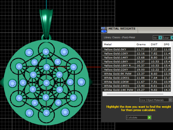Click the Metal column header
The width and height of the screenshot is (173, 130).
(x=119, y=44)
